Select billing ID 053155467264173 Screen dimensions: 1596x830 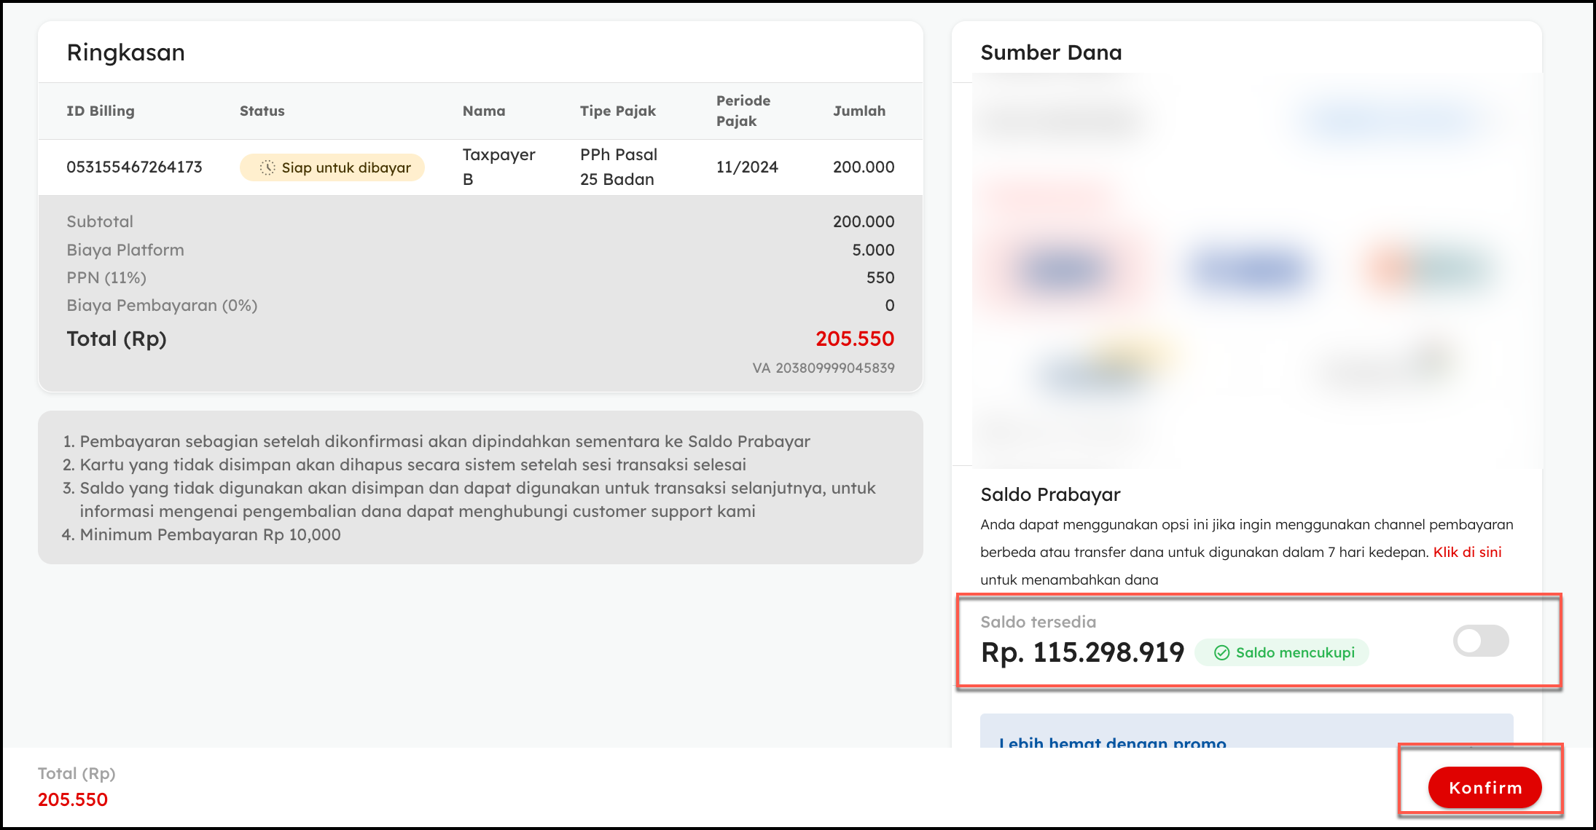pos(134,167)
